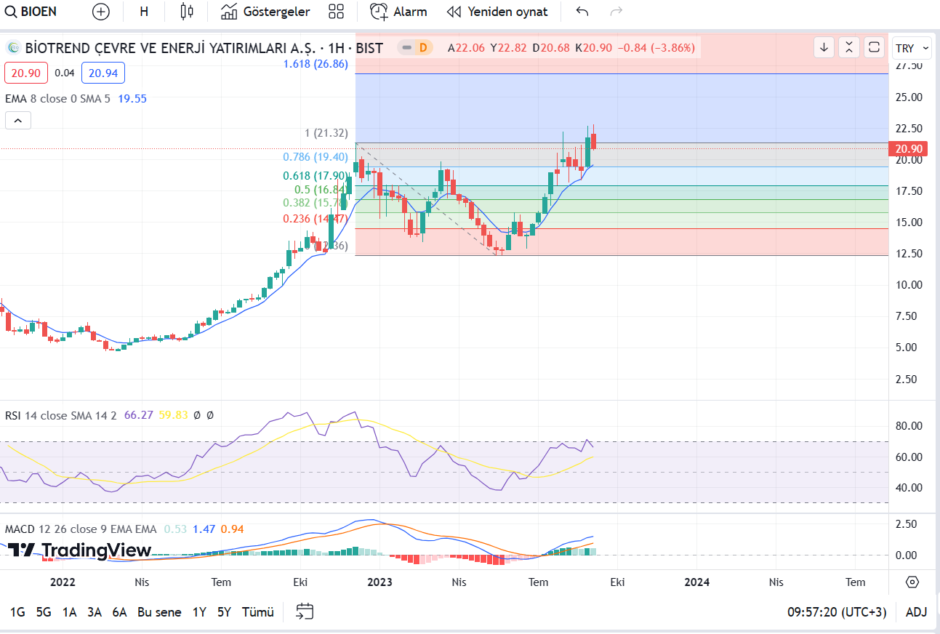Set date range to 3A
This screenshot has height=634, width=940.
click(95, 612)
